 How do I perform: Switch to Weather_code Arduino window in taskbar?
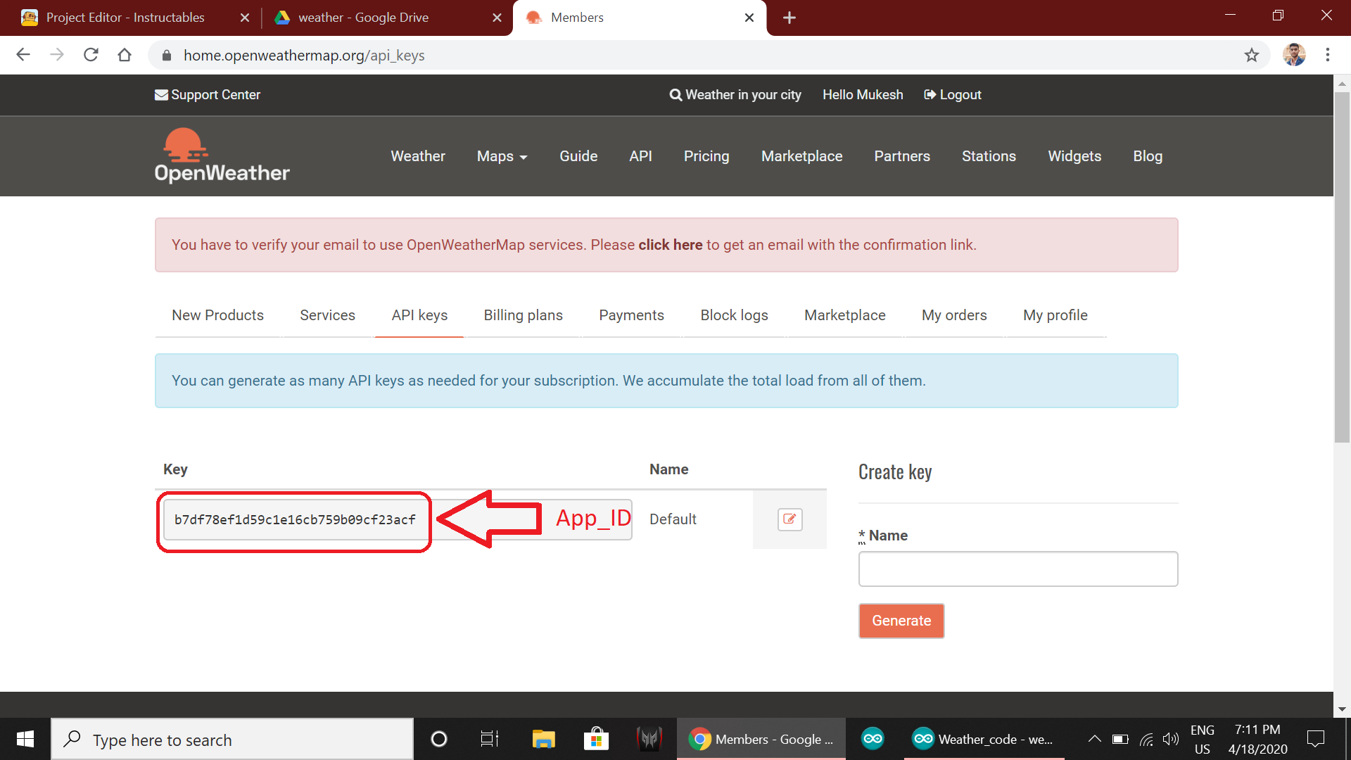click(984, 739)
